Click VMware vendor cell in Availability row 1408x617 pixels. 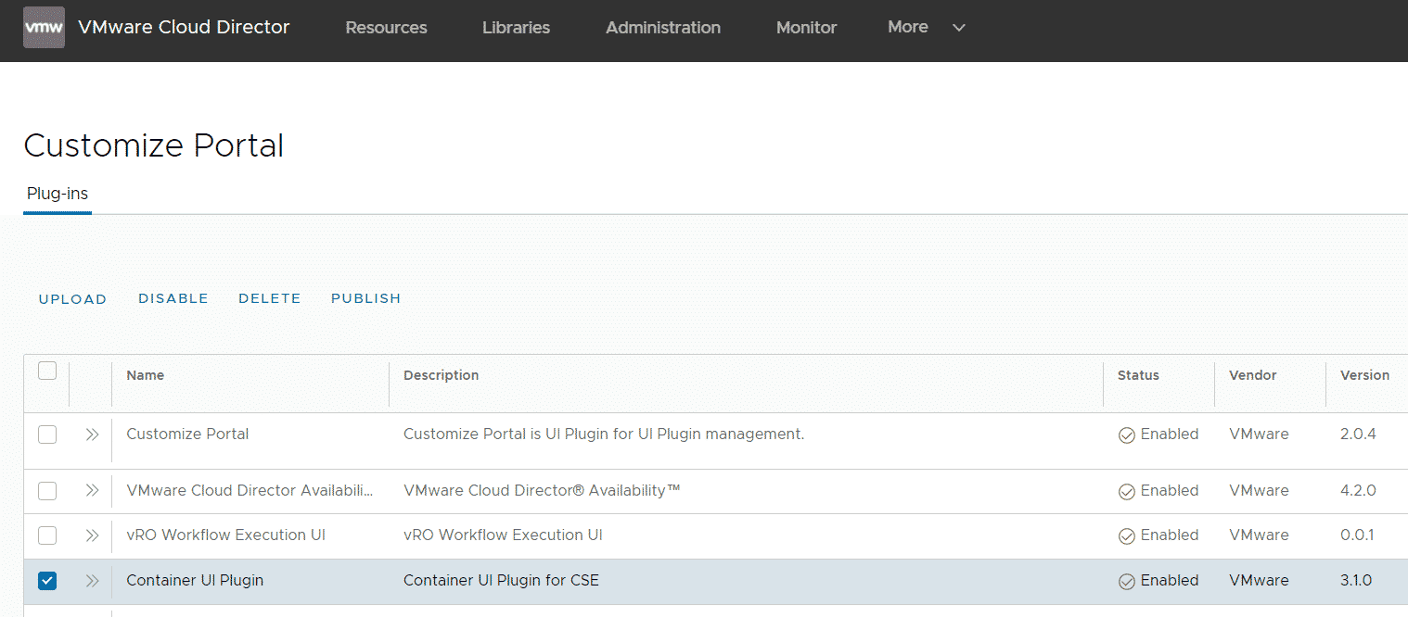[x=1259, y=490]
